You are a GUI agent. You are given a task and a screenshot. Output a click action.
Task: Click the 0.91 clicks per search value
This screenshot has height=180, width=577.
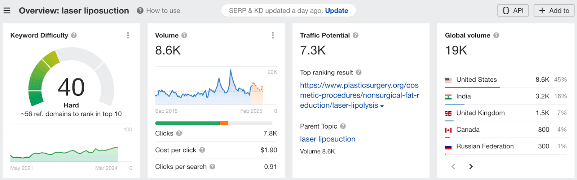pyautogui.click(x=270, y=166)
